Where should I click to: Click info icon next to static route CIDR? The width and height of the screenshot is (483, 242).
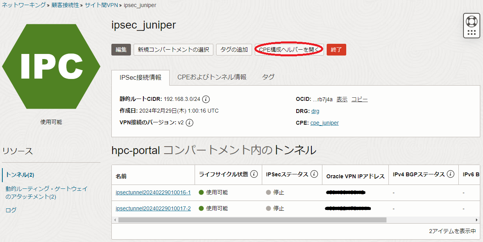coord(206,99)
